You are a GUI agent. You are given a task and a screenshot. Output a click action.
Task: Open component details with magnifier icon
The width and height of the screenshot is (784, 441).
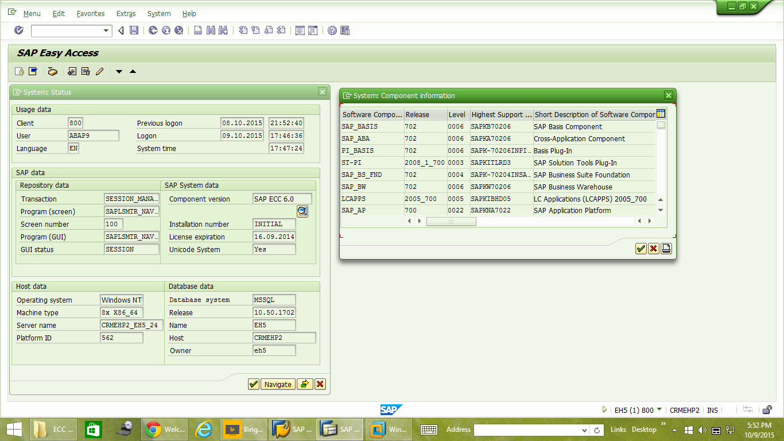coord(302,211)
